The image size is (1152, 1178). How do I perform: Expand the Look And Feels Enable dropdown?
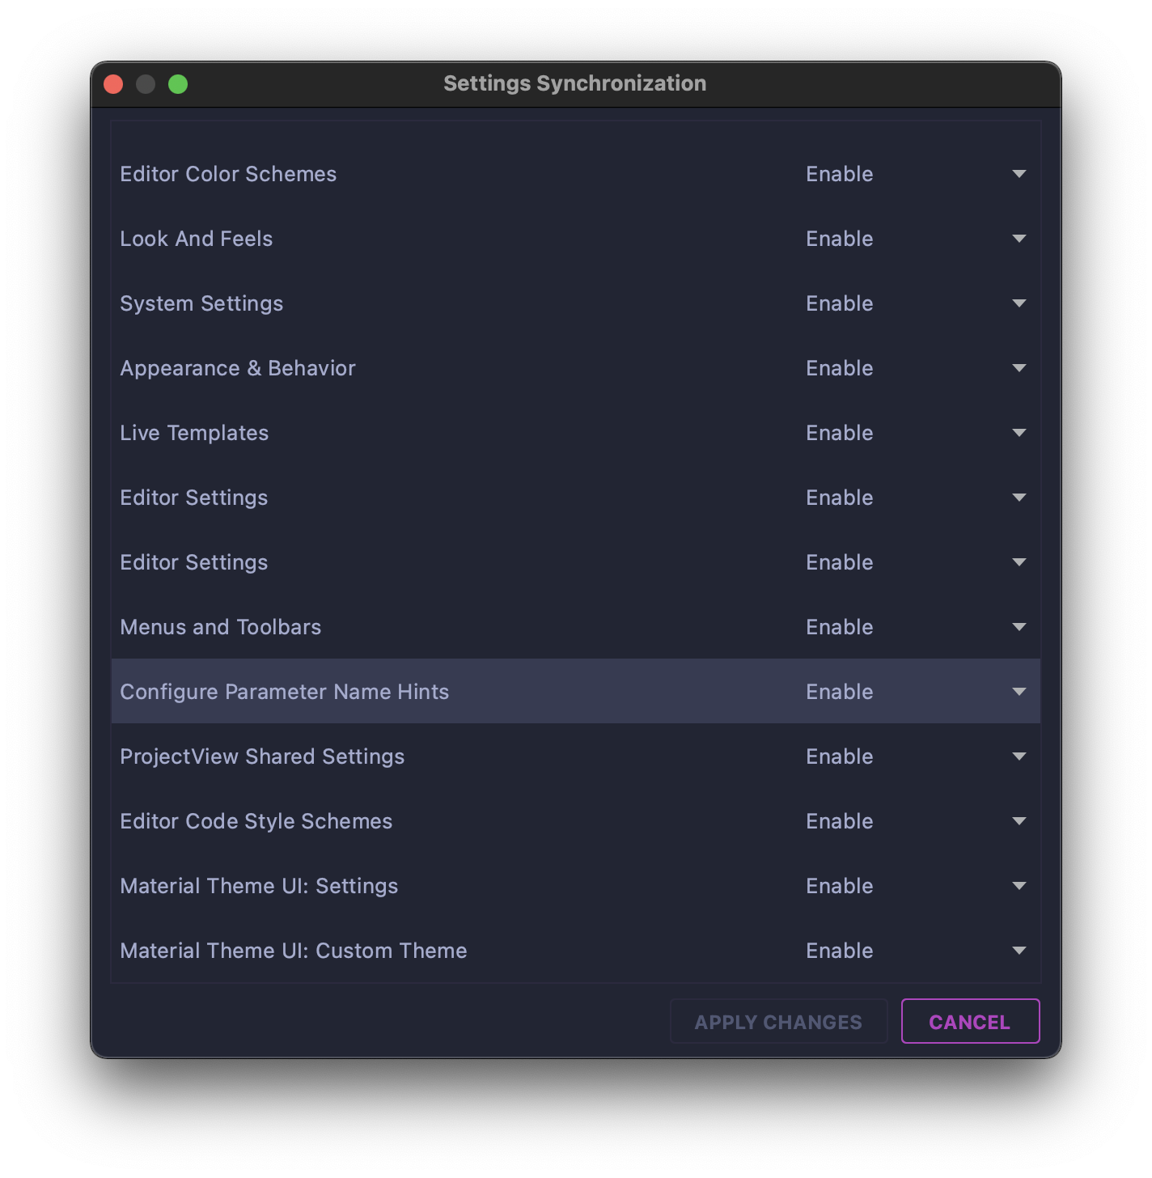(1019, 238)
